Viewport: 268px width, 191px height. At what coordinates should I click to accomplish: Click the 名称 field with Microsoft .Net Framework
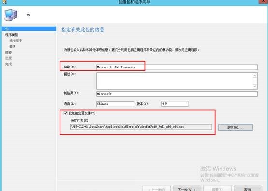click(177, 67)
